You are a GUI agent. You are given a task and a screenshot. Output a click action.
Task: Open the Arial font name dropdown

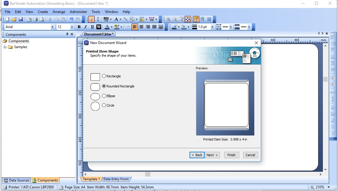(52, 27)
